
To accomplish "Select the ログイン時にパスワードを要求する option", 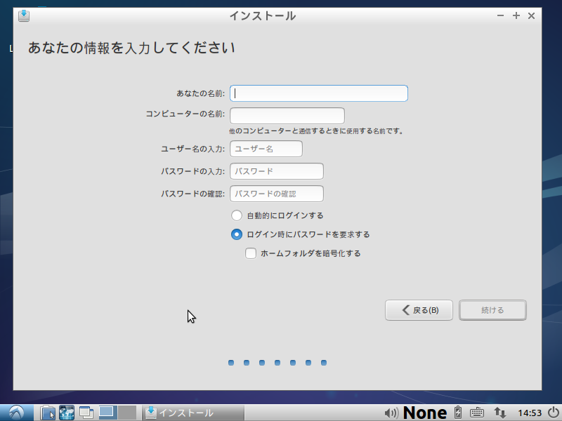I will pos(237,234).
